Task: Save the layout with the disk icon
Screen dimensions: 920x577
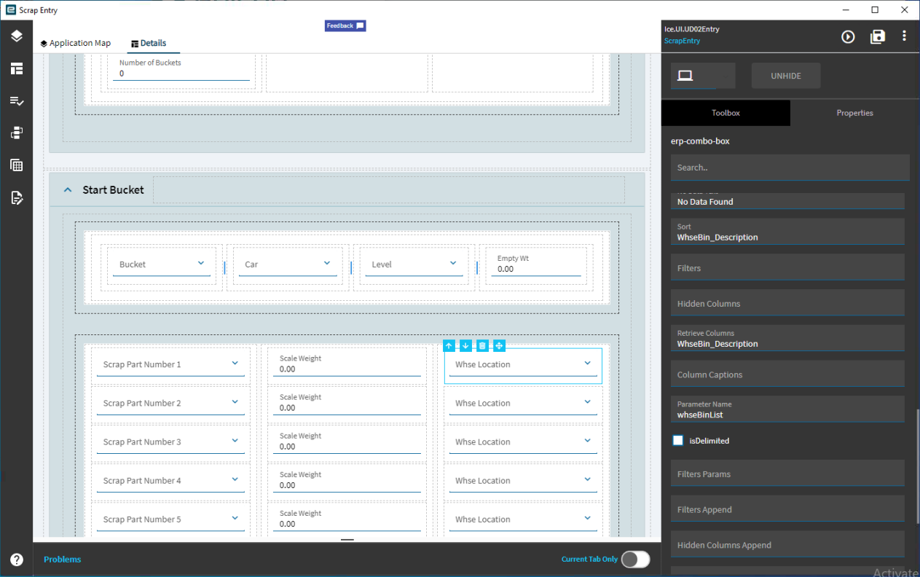Action: (878, 36)
